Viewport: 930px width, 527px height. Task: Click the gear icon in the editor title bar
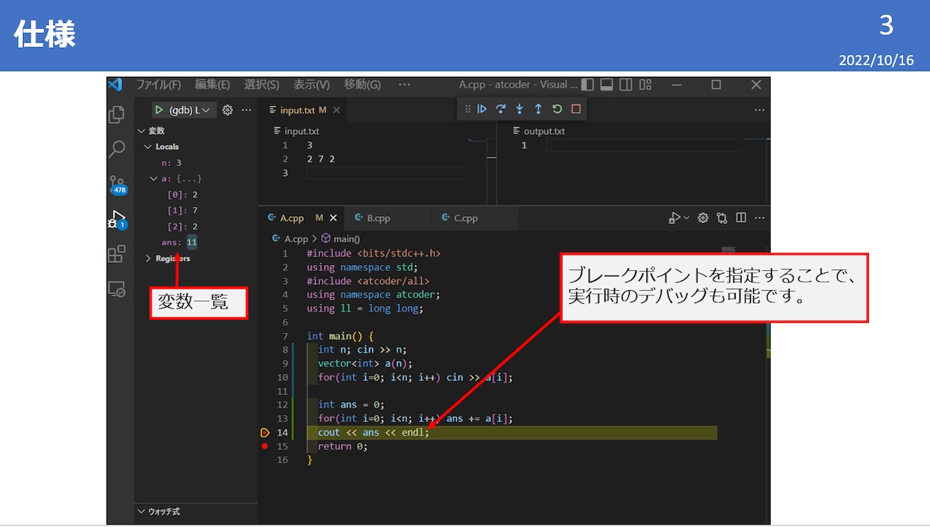pos(703,218)
